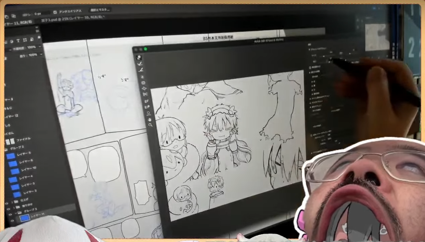Select the Quick Selection tool in the mask window

coord(139,58)
